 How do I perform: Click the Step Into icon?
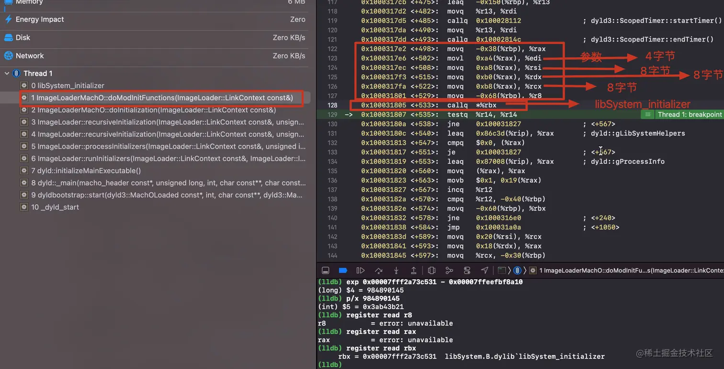396,271
